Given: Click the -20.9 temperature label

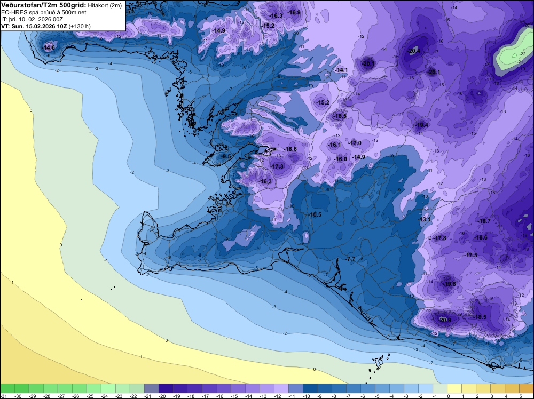Looking at the screenshot, I should point(444,320).
